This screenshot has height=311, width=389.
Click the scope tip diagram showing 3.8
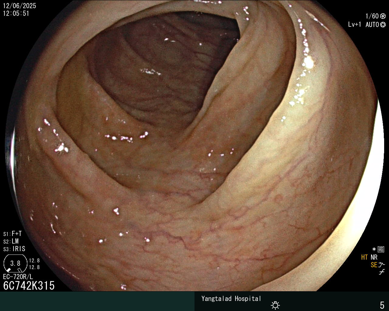15,263
